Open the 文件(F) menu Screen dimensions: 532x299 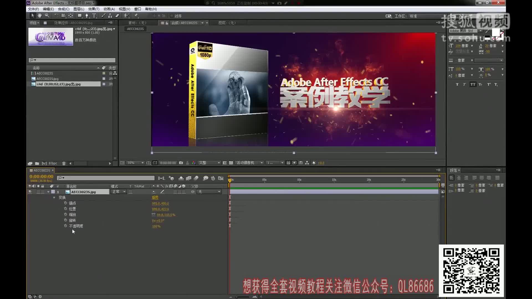[33, 9]
